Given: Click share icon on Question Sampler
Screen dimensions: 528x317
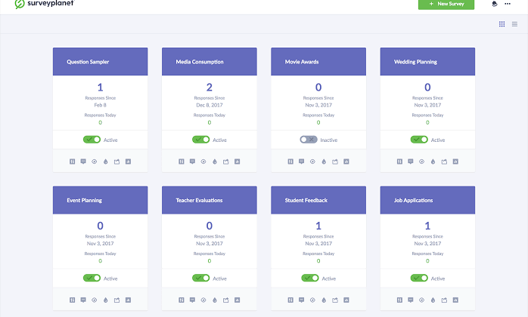Looking at the screenshot, I should point(116,162).
